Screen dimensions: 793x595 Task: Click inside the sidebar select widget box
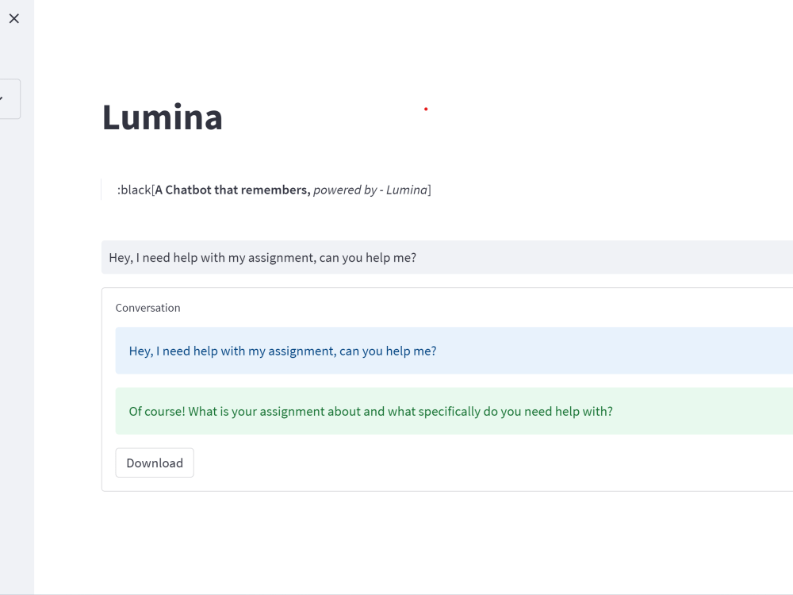(x=8, y=98)
